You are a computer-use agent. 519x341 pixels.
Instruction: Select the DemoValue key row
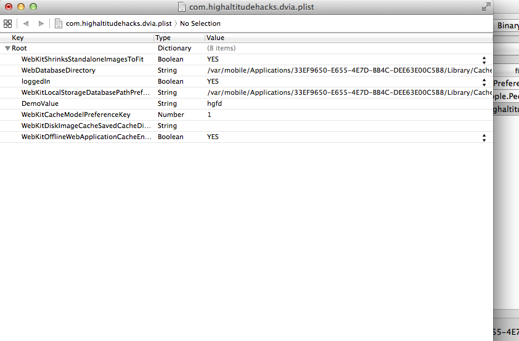click(40, 103)
